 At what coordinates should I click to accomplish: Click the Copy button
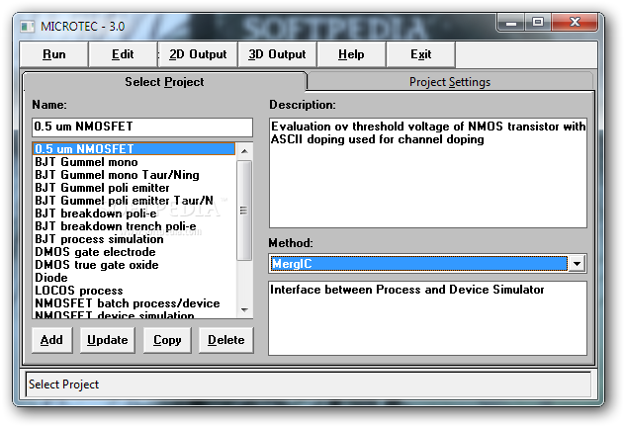[x=167, y=340]
